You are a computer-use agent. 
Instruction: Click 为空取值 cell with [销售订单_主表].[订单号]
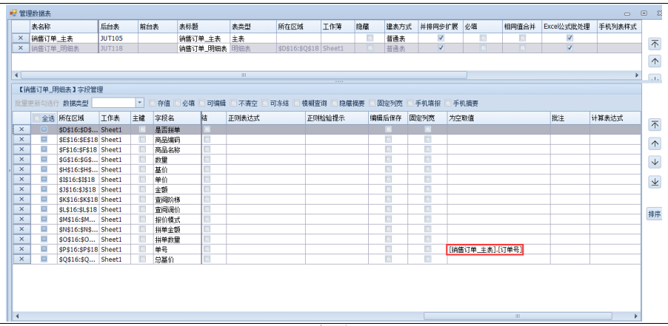(x=485, y=251)
